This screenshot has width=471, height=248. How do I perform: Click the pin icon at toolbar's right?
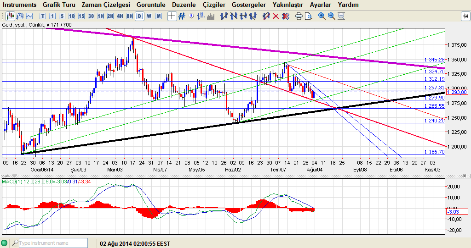[x=465, y=16]
